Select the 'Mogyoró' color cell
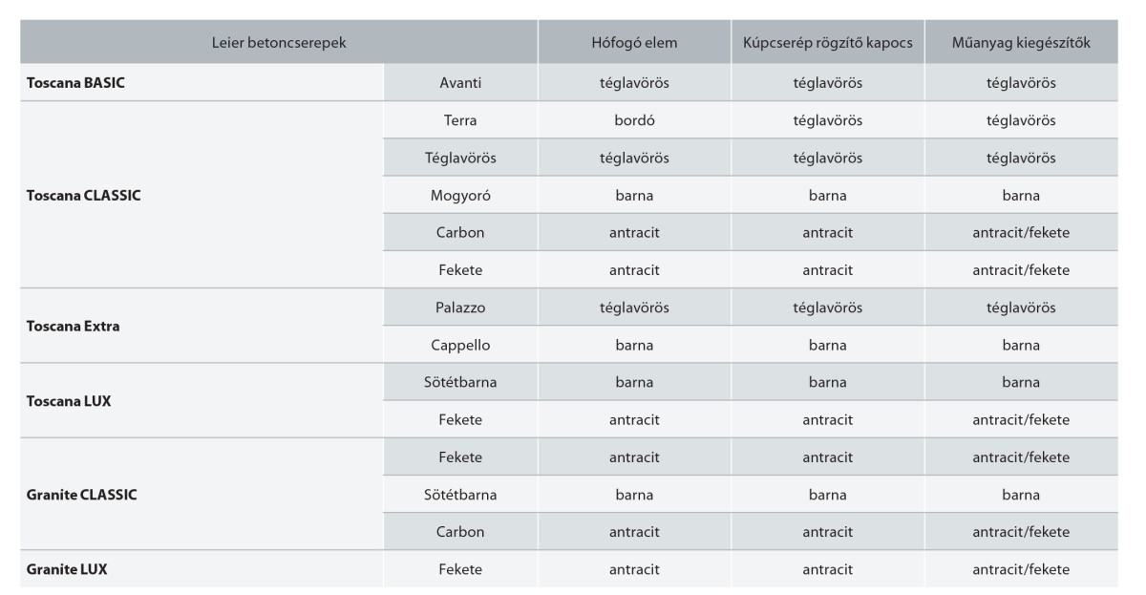 click(460, 196)
